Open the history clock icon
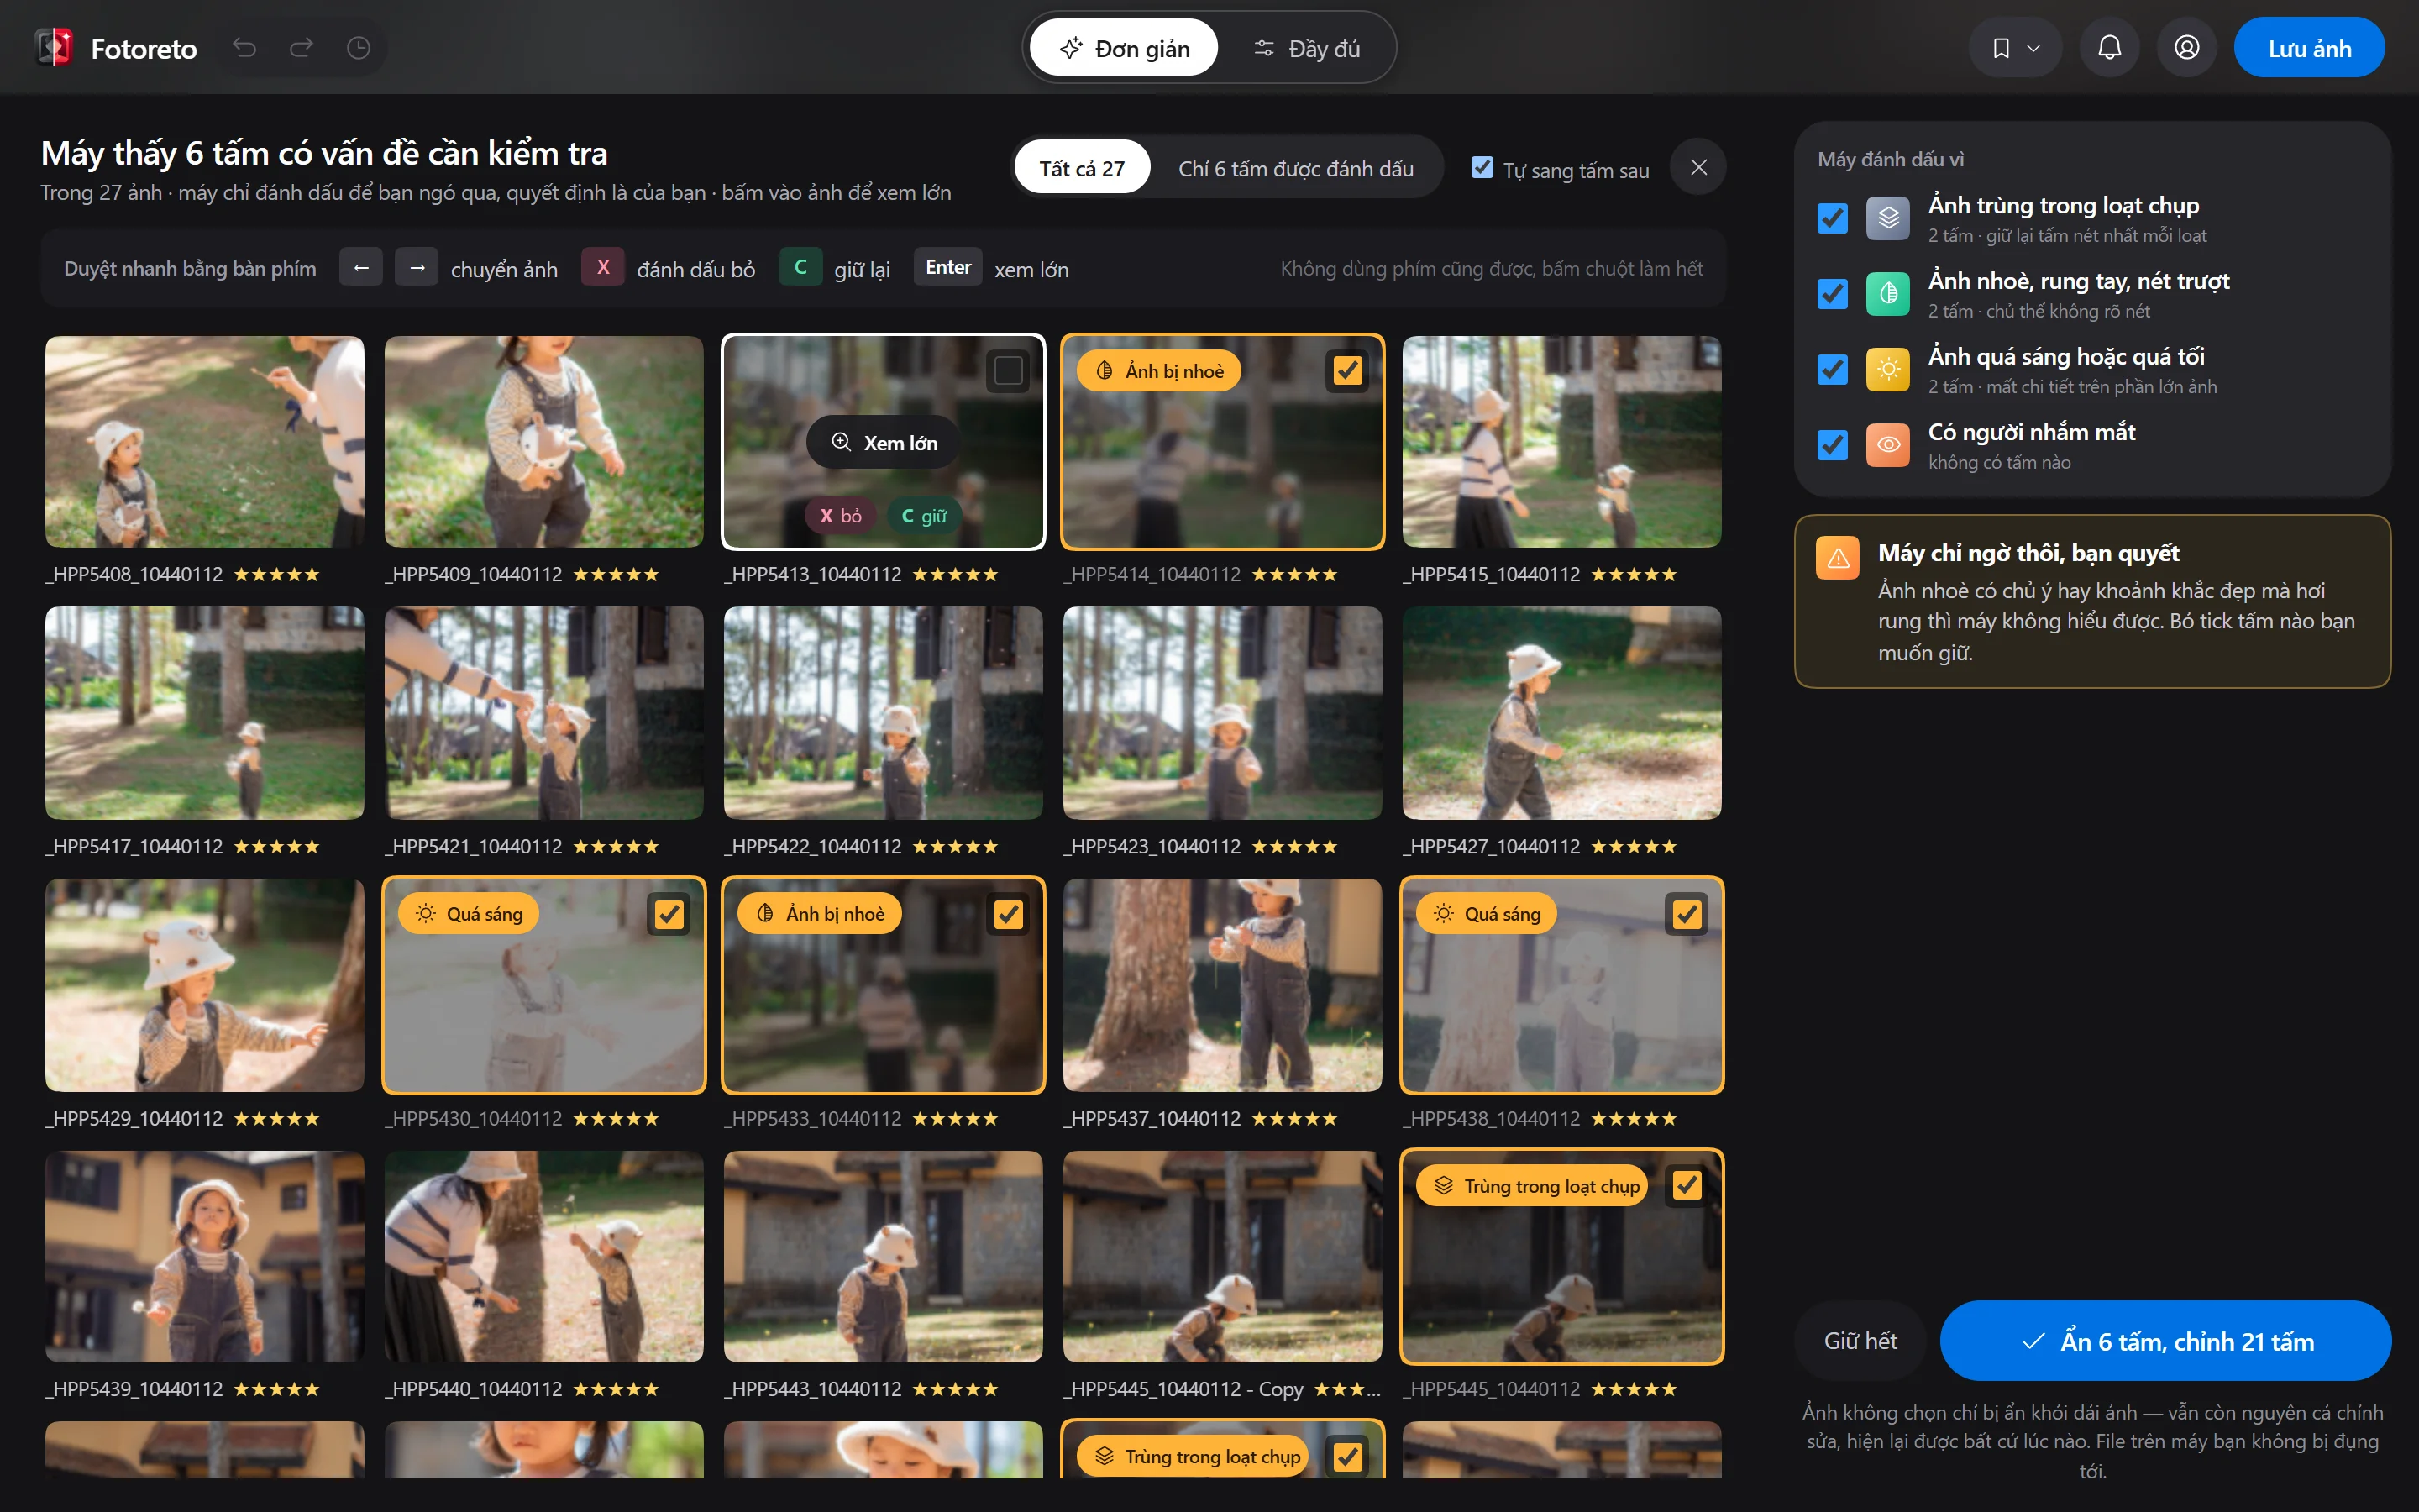 (359, 48)
